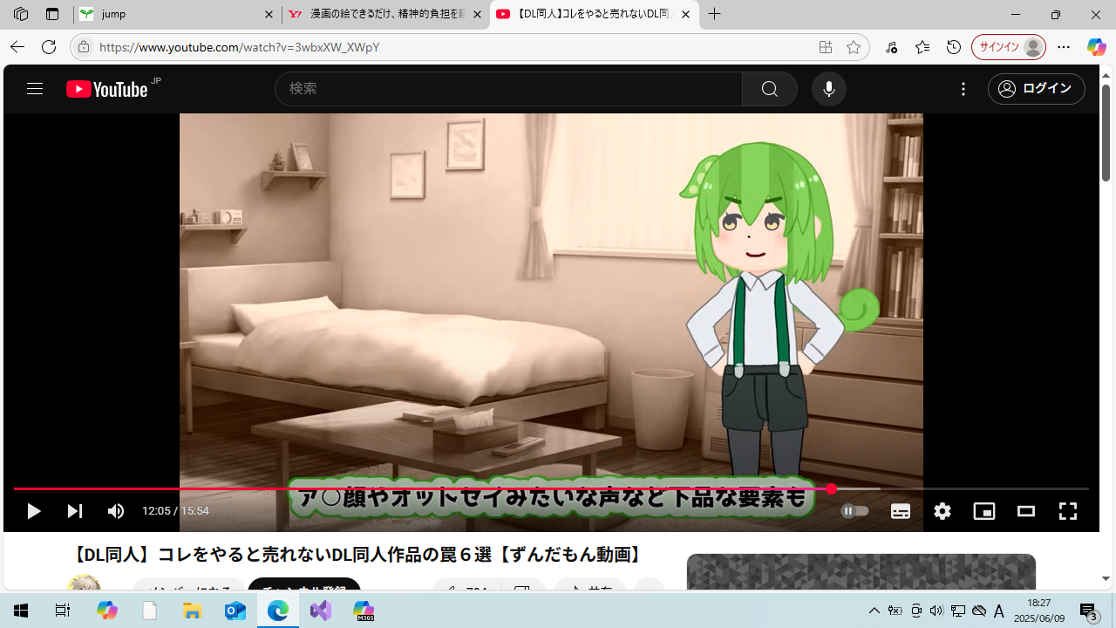Switch to theater mode
Image resolution: width=1116 pixels, height=628 pixels.
(1026, 511)
